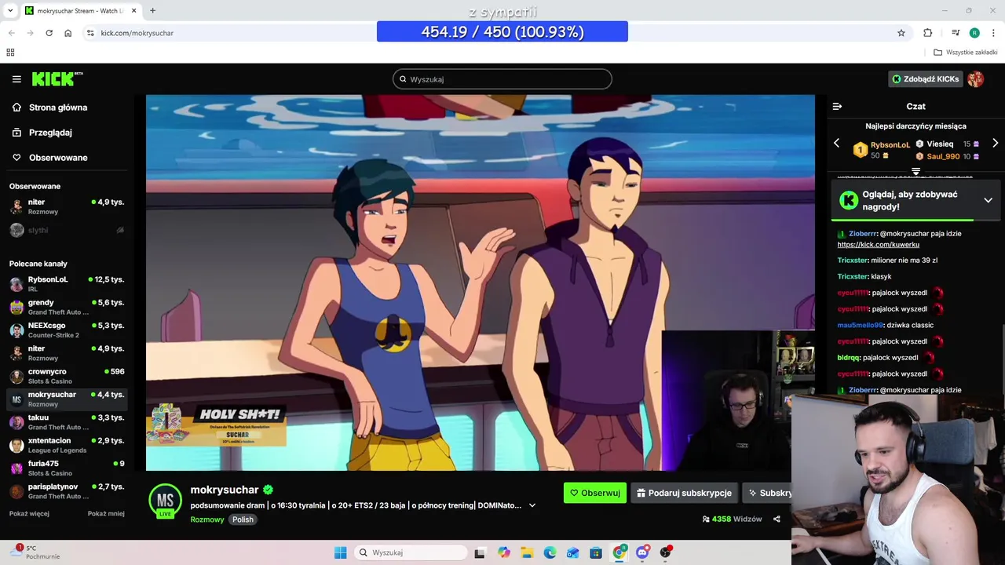The image size is (1005, 565).
Task: Bookmark this page with the star icon
Action: [x=901, y=33]
